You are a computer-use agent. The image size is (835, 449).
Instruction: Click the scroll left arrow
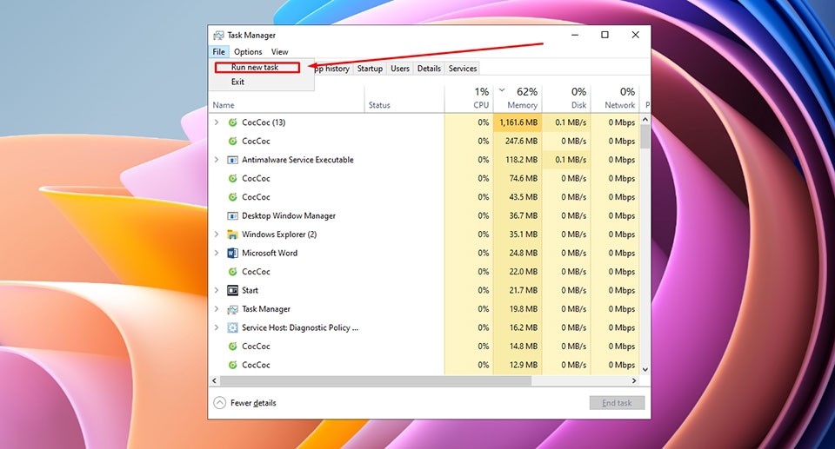[215, 381]
